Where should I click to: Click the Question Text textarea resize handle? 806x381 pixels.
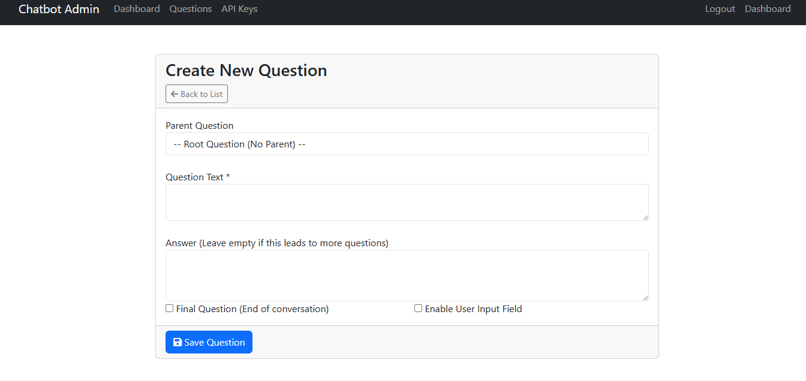click(645, 217)
